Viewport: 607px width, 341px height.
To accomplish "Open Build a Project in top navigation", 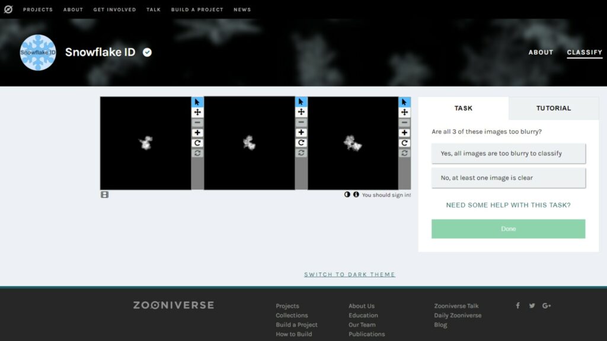I will click(197, 9).
